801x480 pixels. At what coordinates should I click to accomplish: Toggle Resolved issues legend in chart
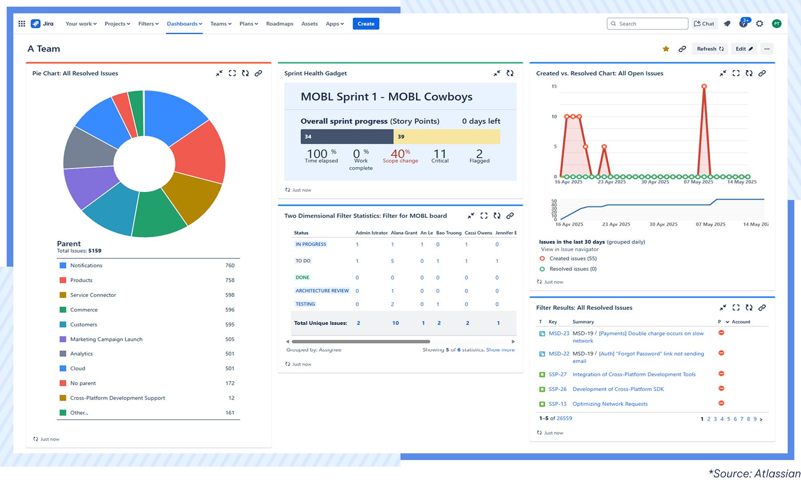click(575, 268)
